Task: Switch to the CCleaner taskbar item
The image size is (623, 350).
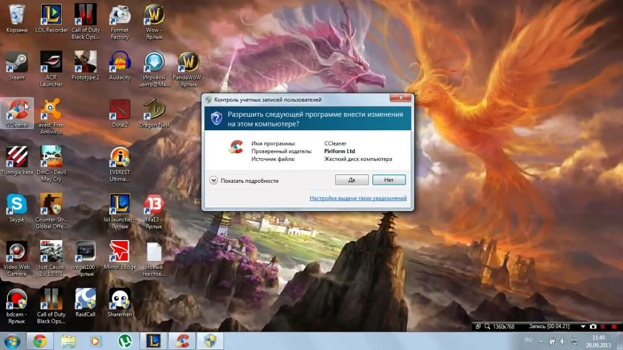Action: click(183, 341)
